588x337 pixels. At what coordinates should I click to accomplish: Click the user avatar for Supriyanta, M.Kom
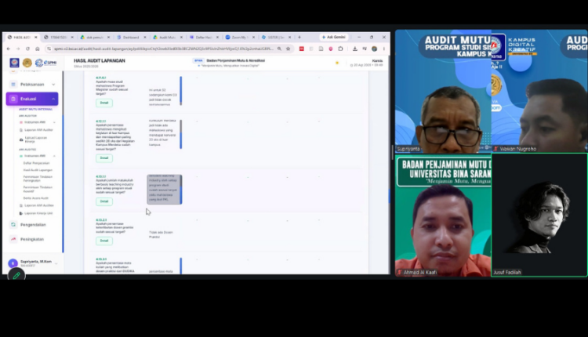pyautogui.click(x=13, y=263)
